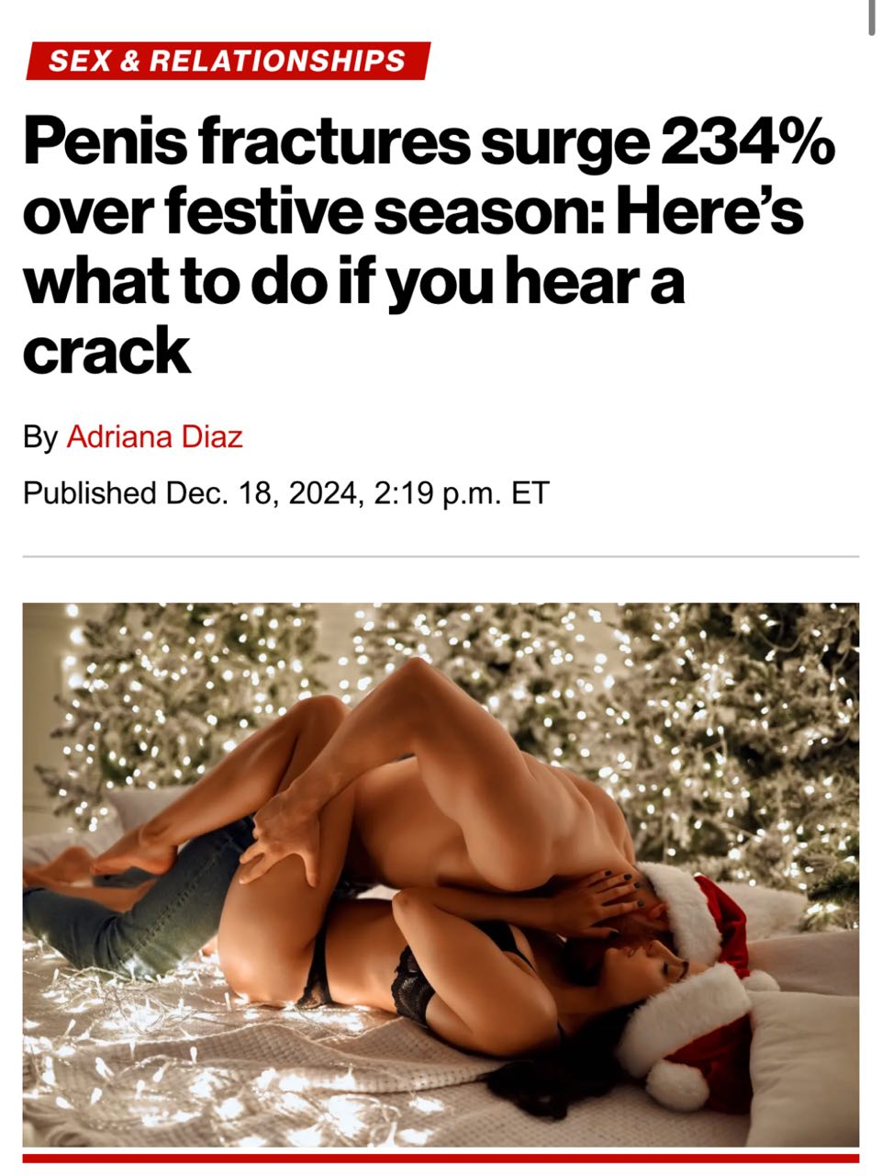882x1176 pixels.
Task: Click the 'By' label before the author
Action: pyautogui.click(x=39, y=437)
